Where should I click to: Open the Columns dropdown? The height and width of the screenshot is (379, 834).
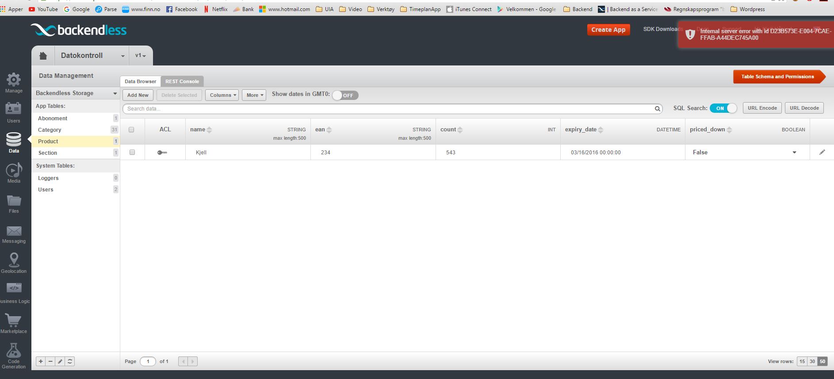coord(222,95)
